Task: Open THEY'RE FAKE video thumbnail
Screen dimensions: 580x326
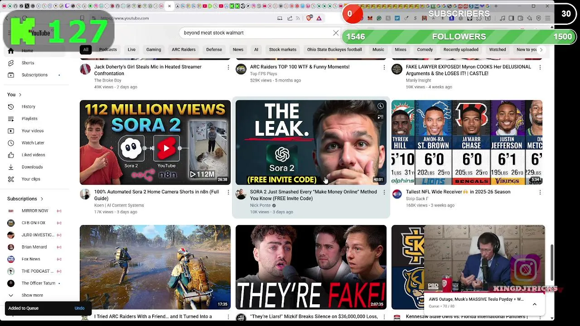Action: [311, 267]
